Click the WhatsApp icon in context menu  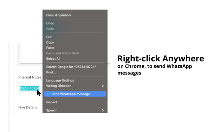[x=48, y=94]
